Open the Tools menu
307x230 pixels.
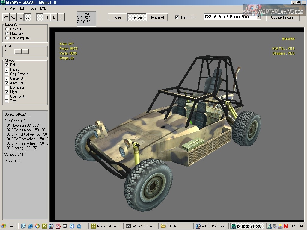33,8
